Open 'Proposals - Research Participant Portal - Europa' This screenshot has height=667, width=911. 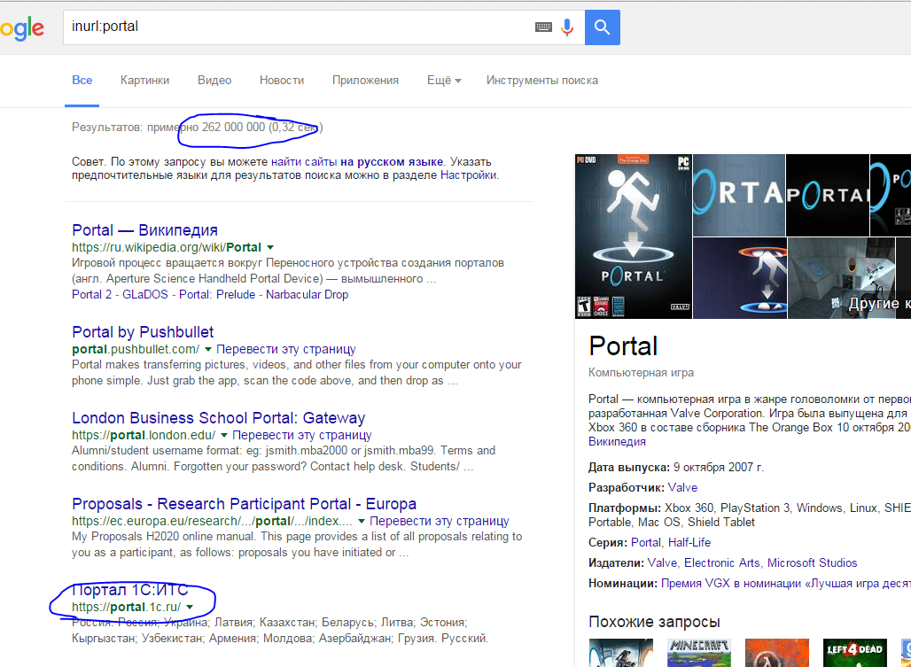point(244,504)
